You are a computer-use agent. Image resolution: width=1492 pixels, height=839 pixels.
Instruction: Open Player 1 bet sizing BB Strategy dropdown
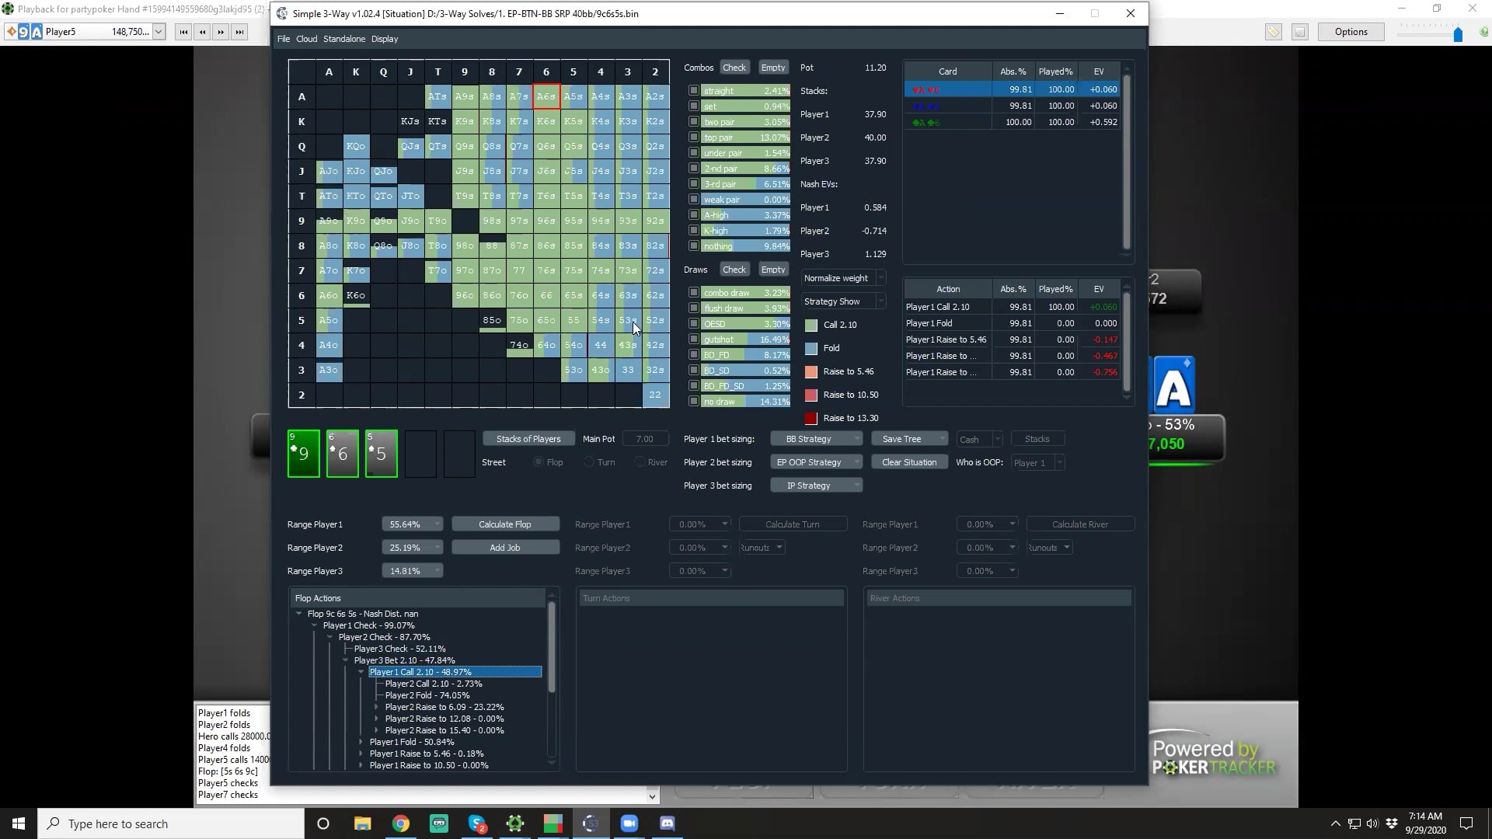click(x=816, y=439)
